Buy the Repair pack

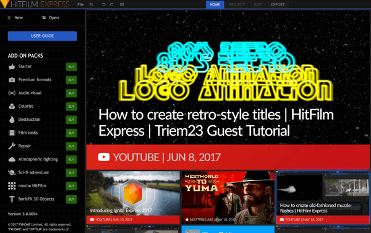pos(71,146)
